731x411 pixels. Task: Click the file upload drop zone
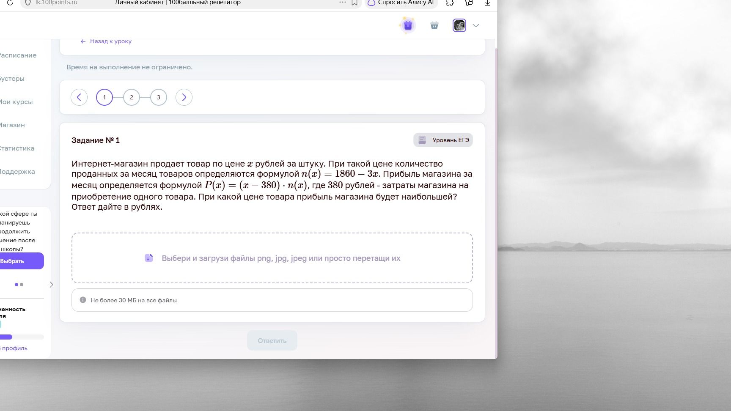(x=272, y=258)
